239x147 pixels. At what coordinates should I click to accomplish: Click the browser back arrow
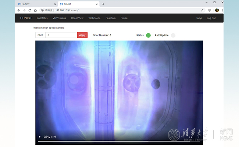coord(19,10)
